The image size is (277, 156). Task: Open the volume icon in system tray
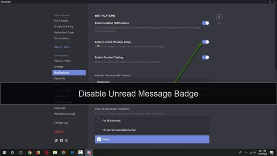[x=254, y=153]
